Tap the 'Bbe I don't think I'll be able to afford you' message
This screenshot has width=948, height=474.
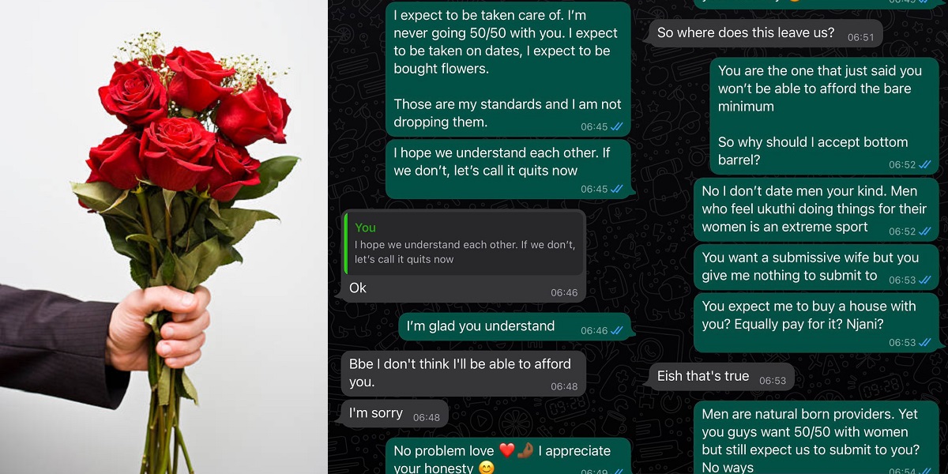[x=464, y=374]
